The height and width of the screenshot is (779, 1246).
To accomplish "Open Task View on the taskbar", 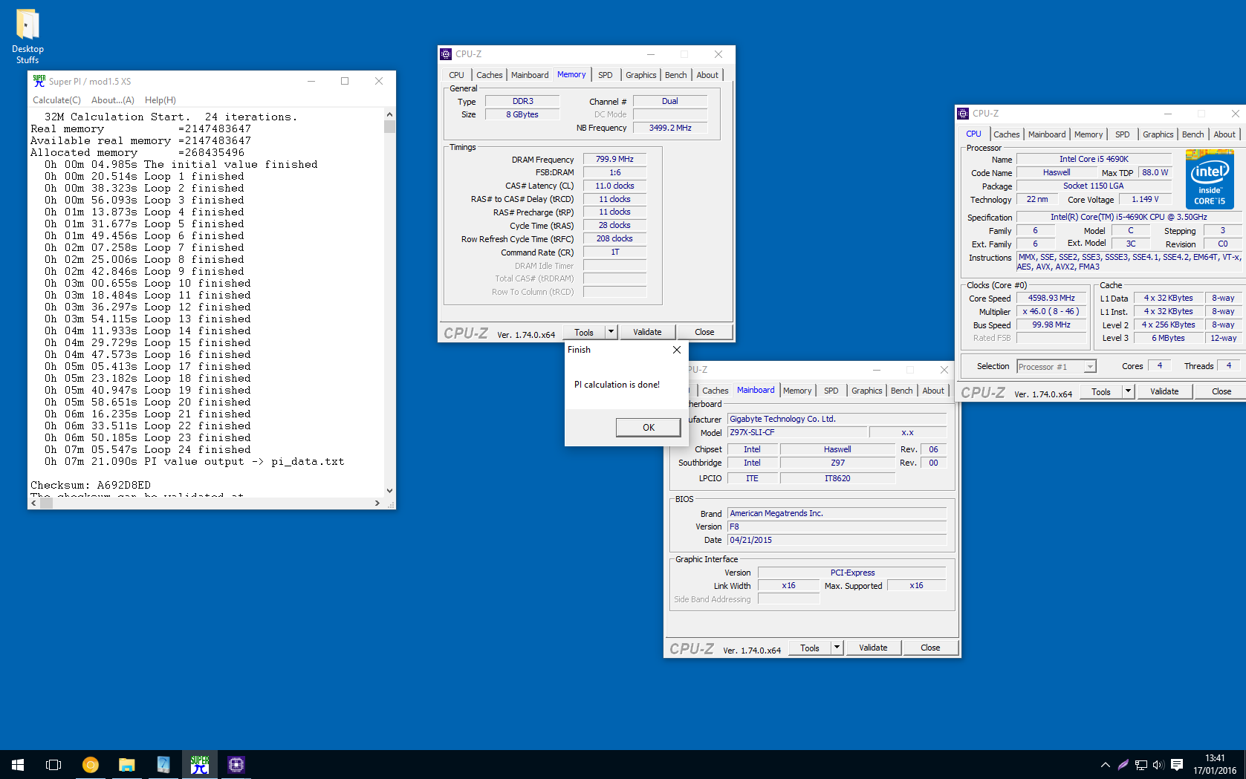I will pyautogui.click(x=53, y=764).
